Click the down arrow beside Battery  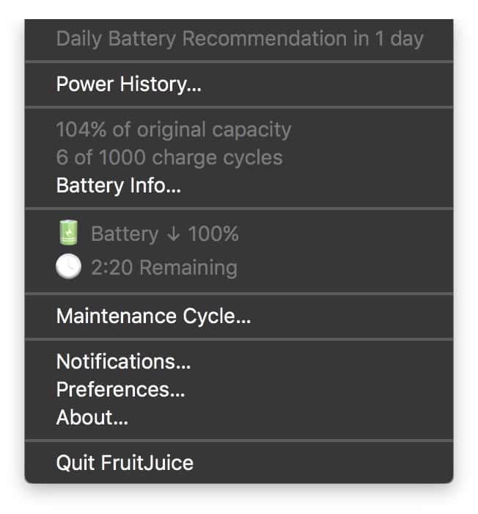click(x=173, y=234)
